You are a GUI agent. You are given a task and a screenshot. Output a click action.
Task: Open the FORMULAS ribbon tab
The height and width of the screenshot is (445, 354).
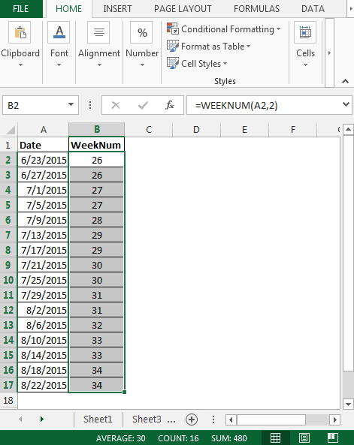[x=256, y=9]
